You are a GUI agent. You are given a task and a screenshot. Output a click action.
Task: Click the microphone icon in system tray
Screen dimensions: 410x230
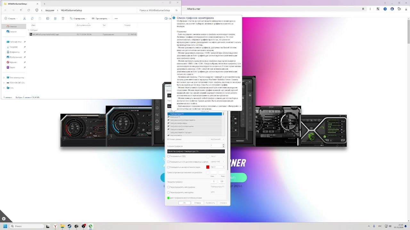[x=374, y=226]
